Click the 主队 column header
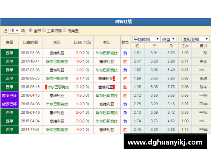Image resolution: width=211 pixels, height=153 pixels. click(57, 42)
